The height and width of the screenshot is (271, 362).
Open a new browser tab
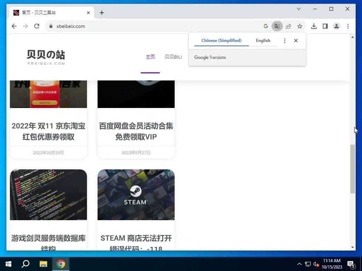tap(102, 13)
